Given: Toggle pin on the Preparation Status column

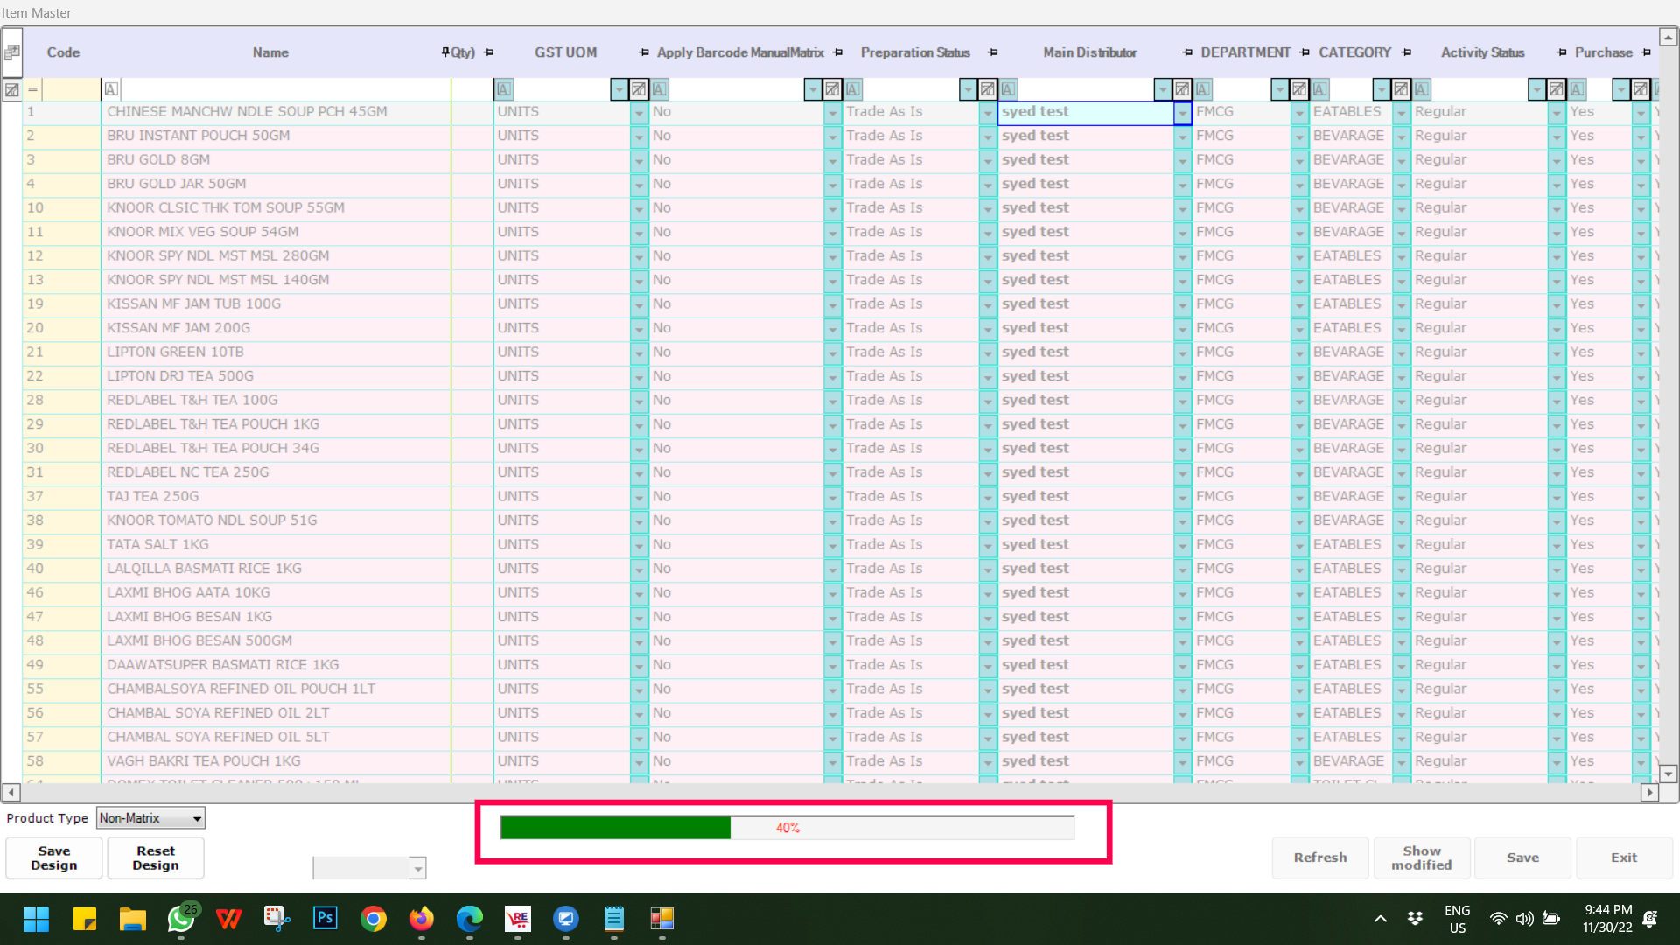Looking at the screenshot, I should [x=992, y=52].
